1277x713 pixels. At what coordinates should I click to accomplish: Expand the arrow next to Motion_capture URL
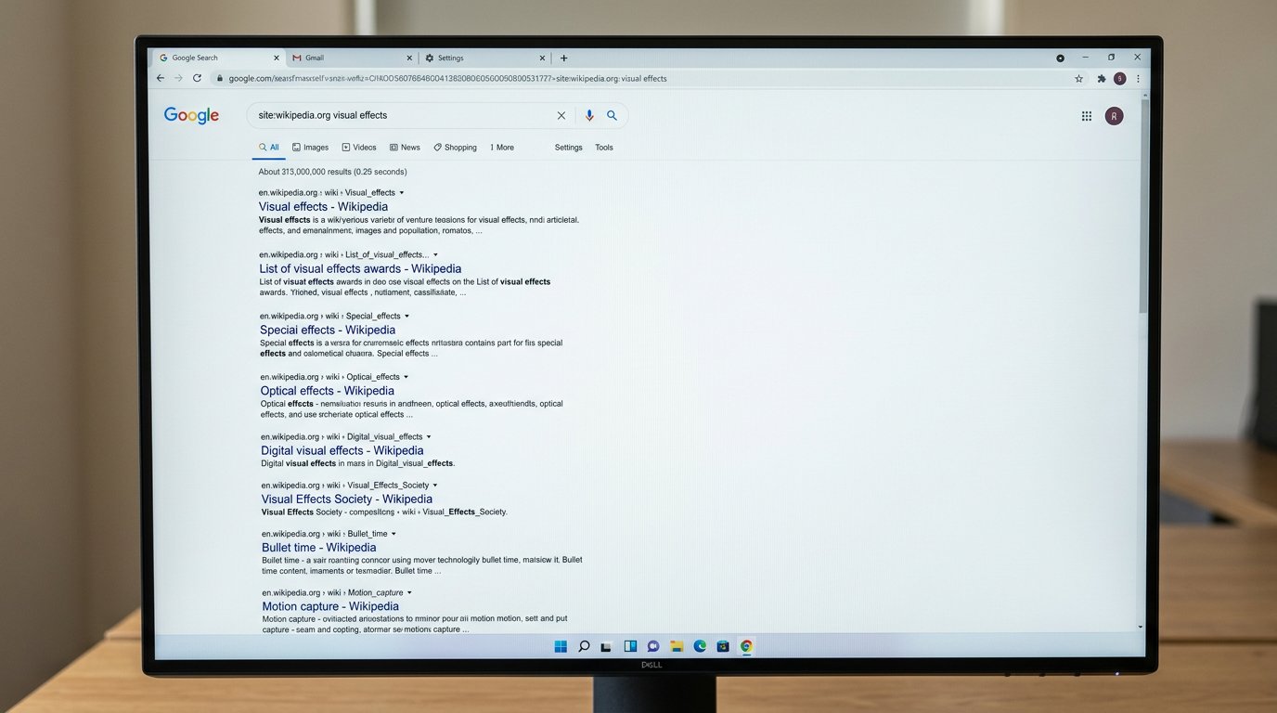point(409,592)
